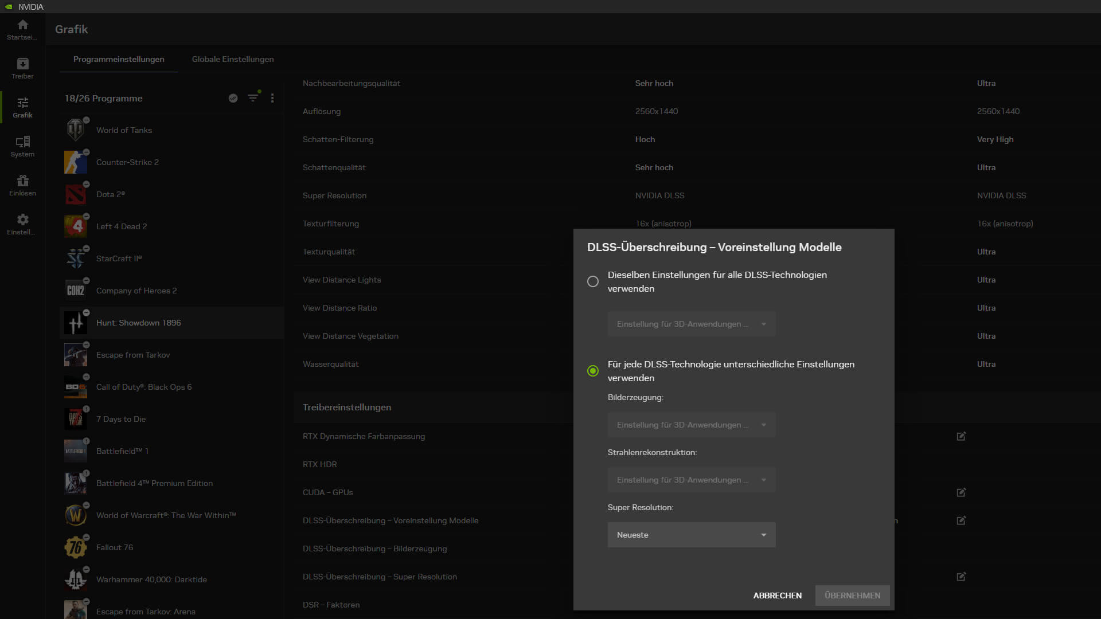Switch to Programmeinstellungen tab
This screenshot has width=1101, height=619.
point(119,59)
